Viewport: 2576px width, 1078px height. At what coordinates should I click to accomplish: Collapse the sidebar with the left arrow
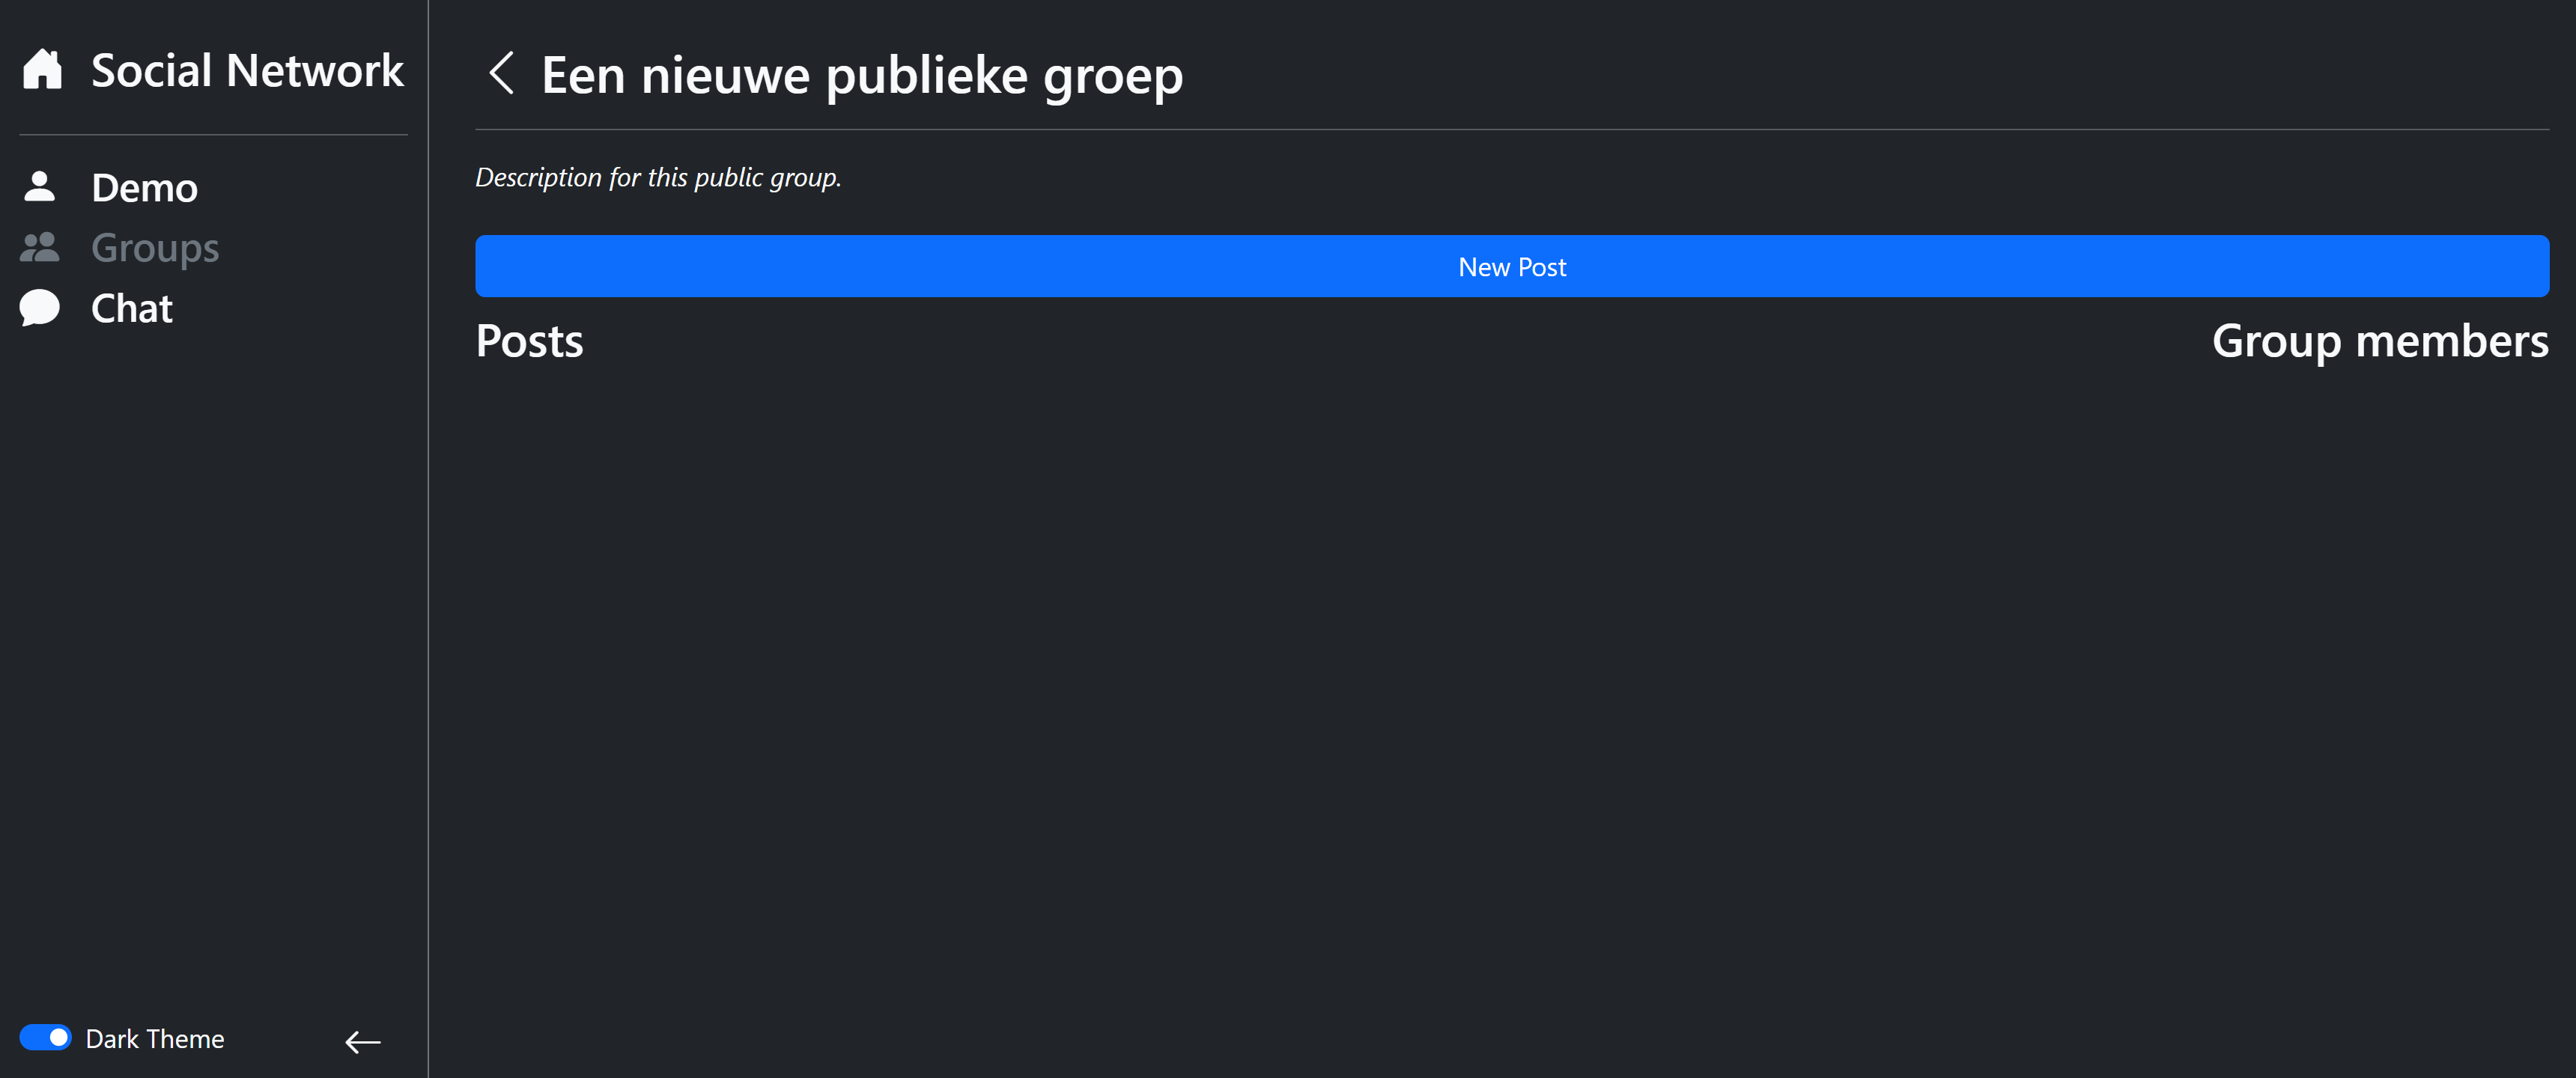(363, 1042)
